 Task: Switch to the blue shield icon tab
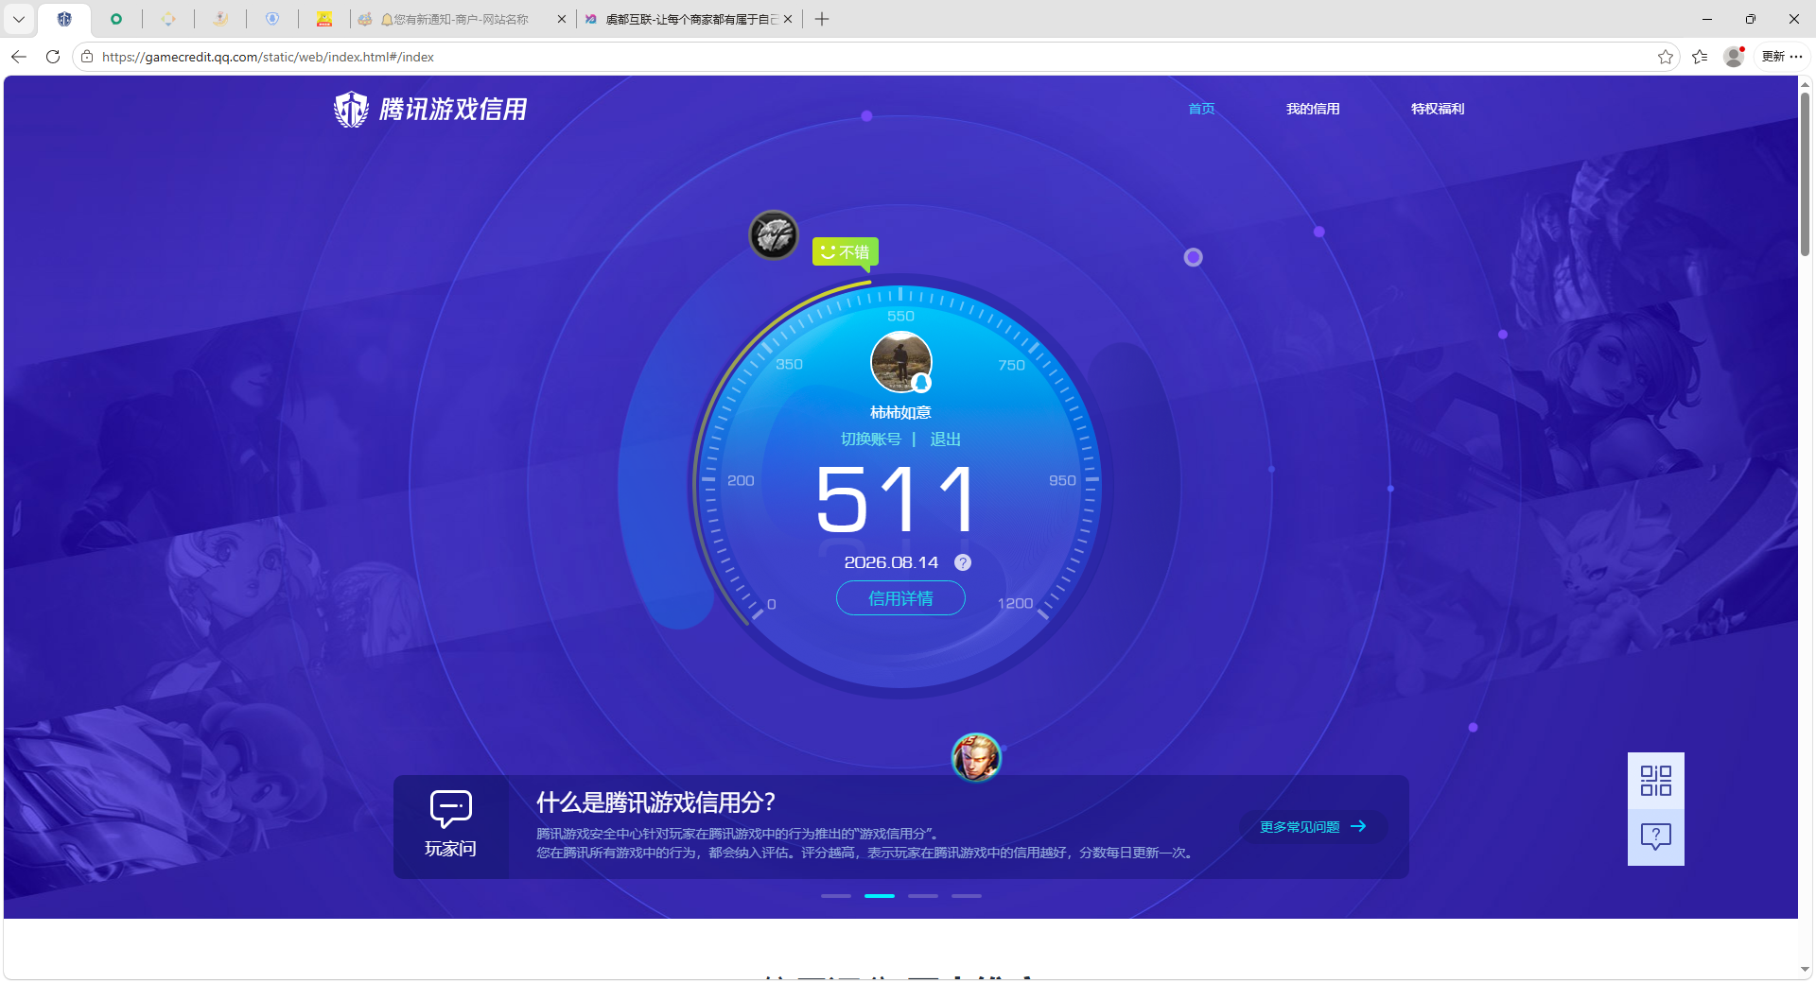pos(272,19)
